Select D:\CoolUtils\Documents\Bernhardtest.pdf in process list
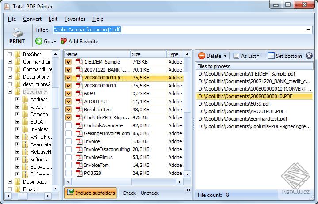Viewport: 318px width, 204px height. pyautogui.click(x=254, y=119)
